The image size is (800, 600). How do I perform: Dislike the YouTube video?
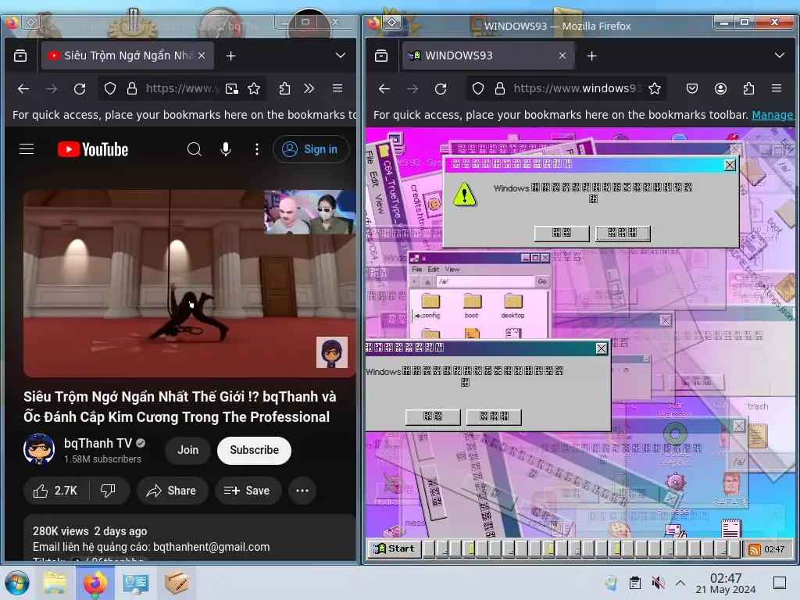(108, 491)
